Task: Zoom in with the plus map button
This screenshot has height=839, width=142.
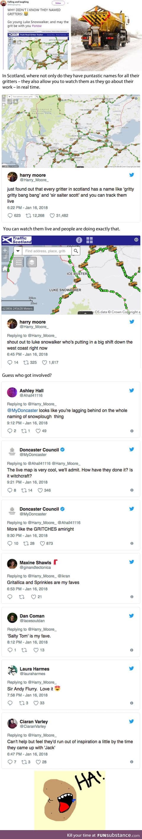Action: [5, 250]
